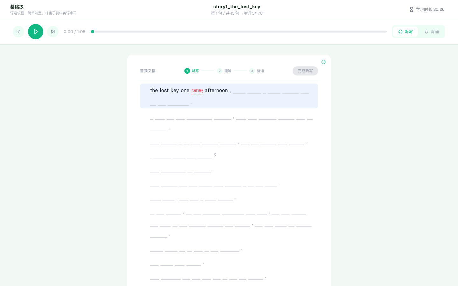This screenshot has height=286, width=458.
Task: Go to step 1 听写
Action: [x=191, y=71]
